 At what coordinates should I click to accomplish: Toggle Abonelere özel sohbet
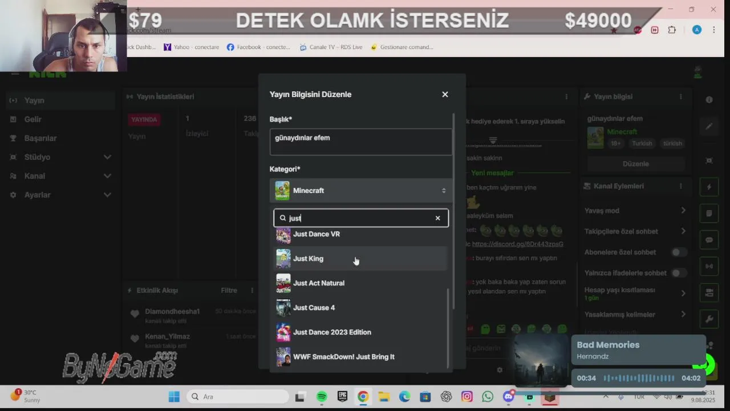pos(679,252)
